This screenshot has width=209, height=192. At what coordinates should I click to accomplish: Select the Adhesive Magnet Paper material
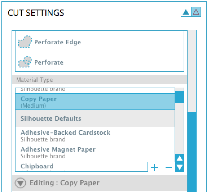[x=95, y=153]
